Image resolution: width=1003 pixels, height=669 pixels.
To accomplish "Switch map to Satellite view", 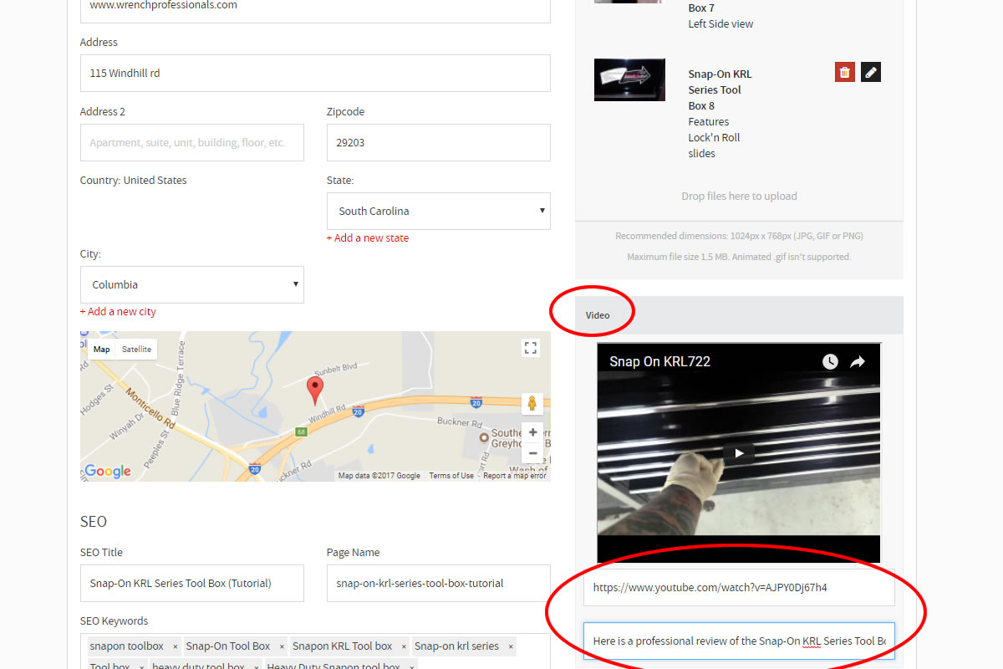I will [136, 349].
